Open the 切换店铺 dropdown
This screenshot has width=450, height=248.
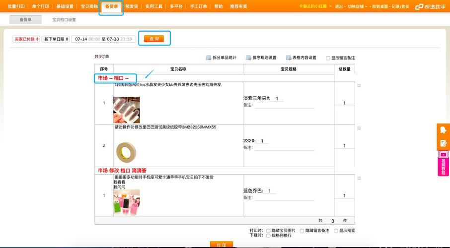point(357,6)
